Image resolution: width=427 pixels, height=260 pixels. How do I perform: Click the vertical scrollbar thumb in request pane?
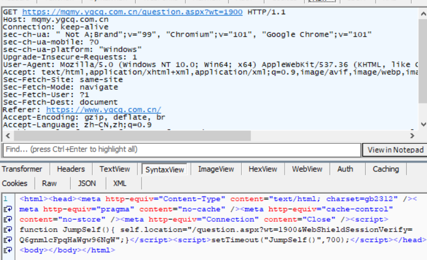pos(423,61)
